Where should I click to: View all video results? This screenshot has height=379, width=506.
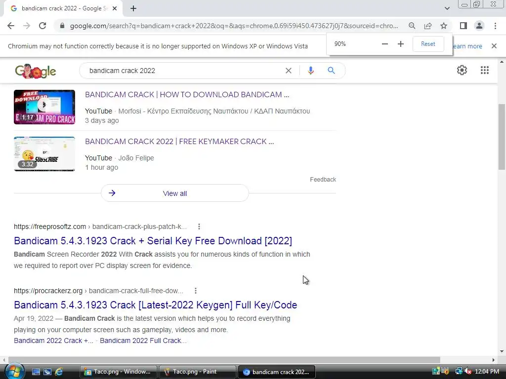(175, 193)
